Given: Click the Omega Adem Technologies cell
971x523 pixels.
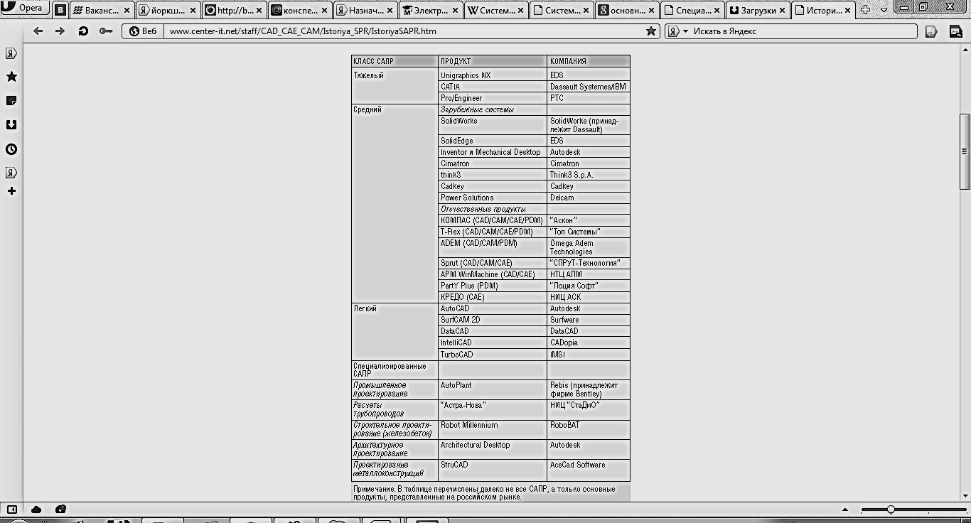Looking at the screenshot, I should 589,247.
